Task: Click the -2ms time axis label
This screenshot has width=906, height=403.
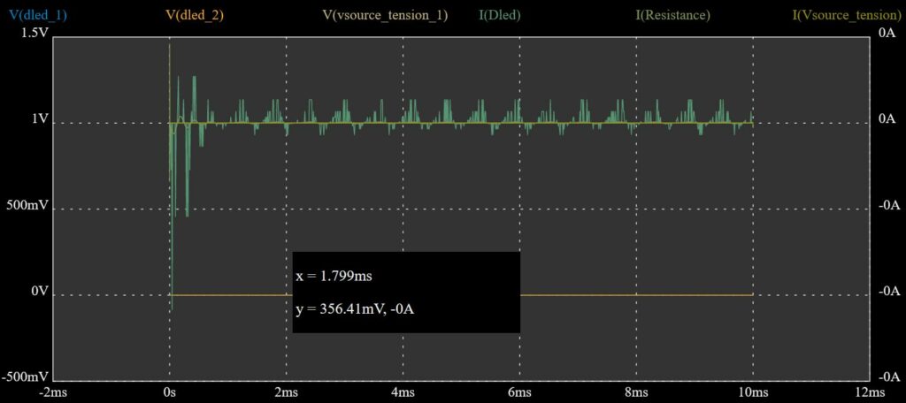Action: coord(52,392)
